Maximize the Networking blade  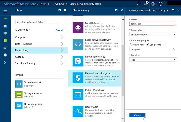[116, 10]
